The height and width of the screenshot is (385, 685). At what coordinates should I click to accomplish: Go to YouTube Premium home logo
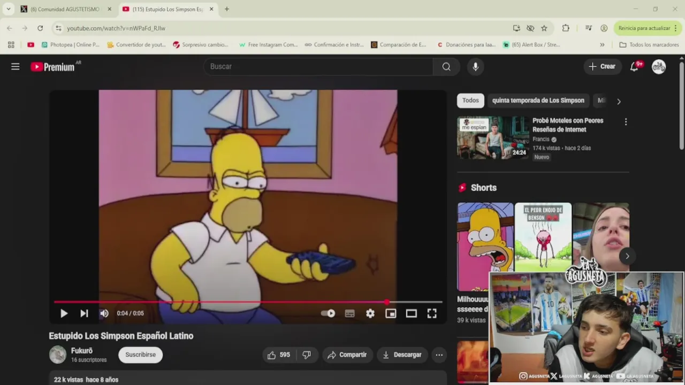52,67
